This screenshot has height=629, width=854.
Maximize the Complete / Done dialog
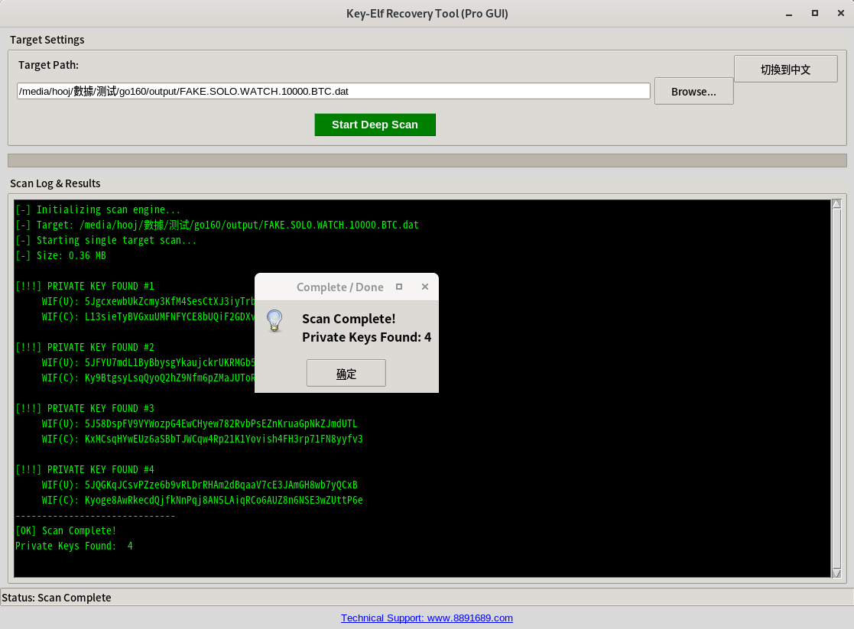tap(398, 286)
